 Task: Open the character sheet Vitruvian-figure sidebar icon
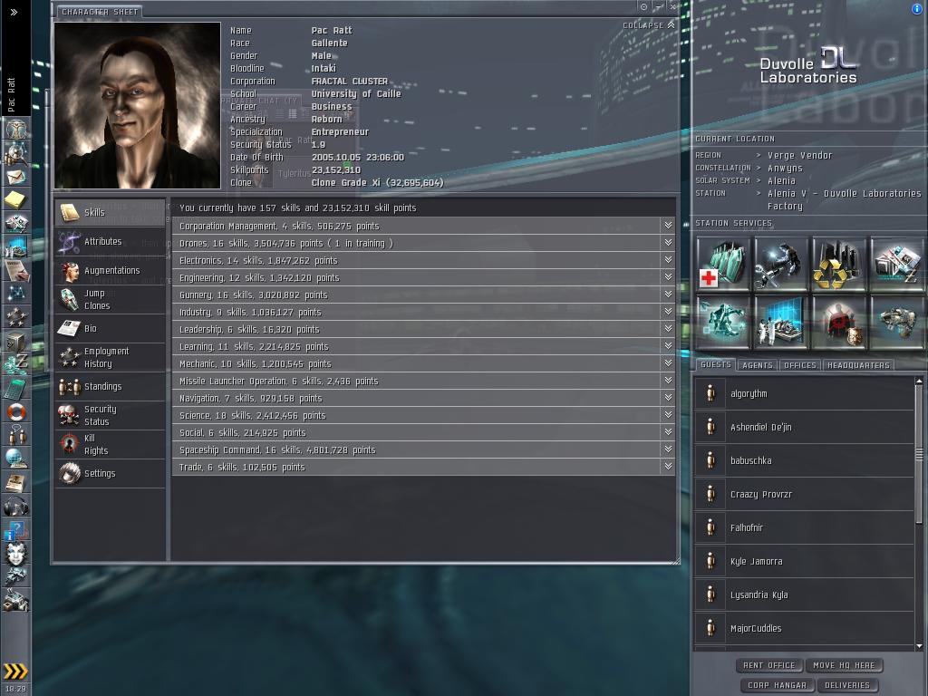pyautogui.click(x=16, y=128)
